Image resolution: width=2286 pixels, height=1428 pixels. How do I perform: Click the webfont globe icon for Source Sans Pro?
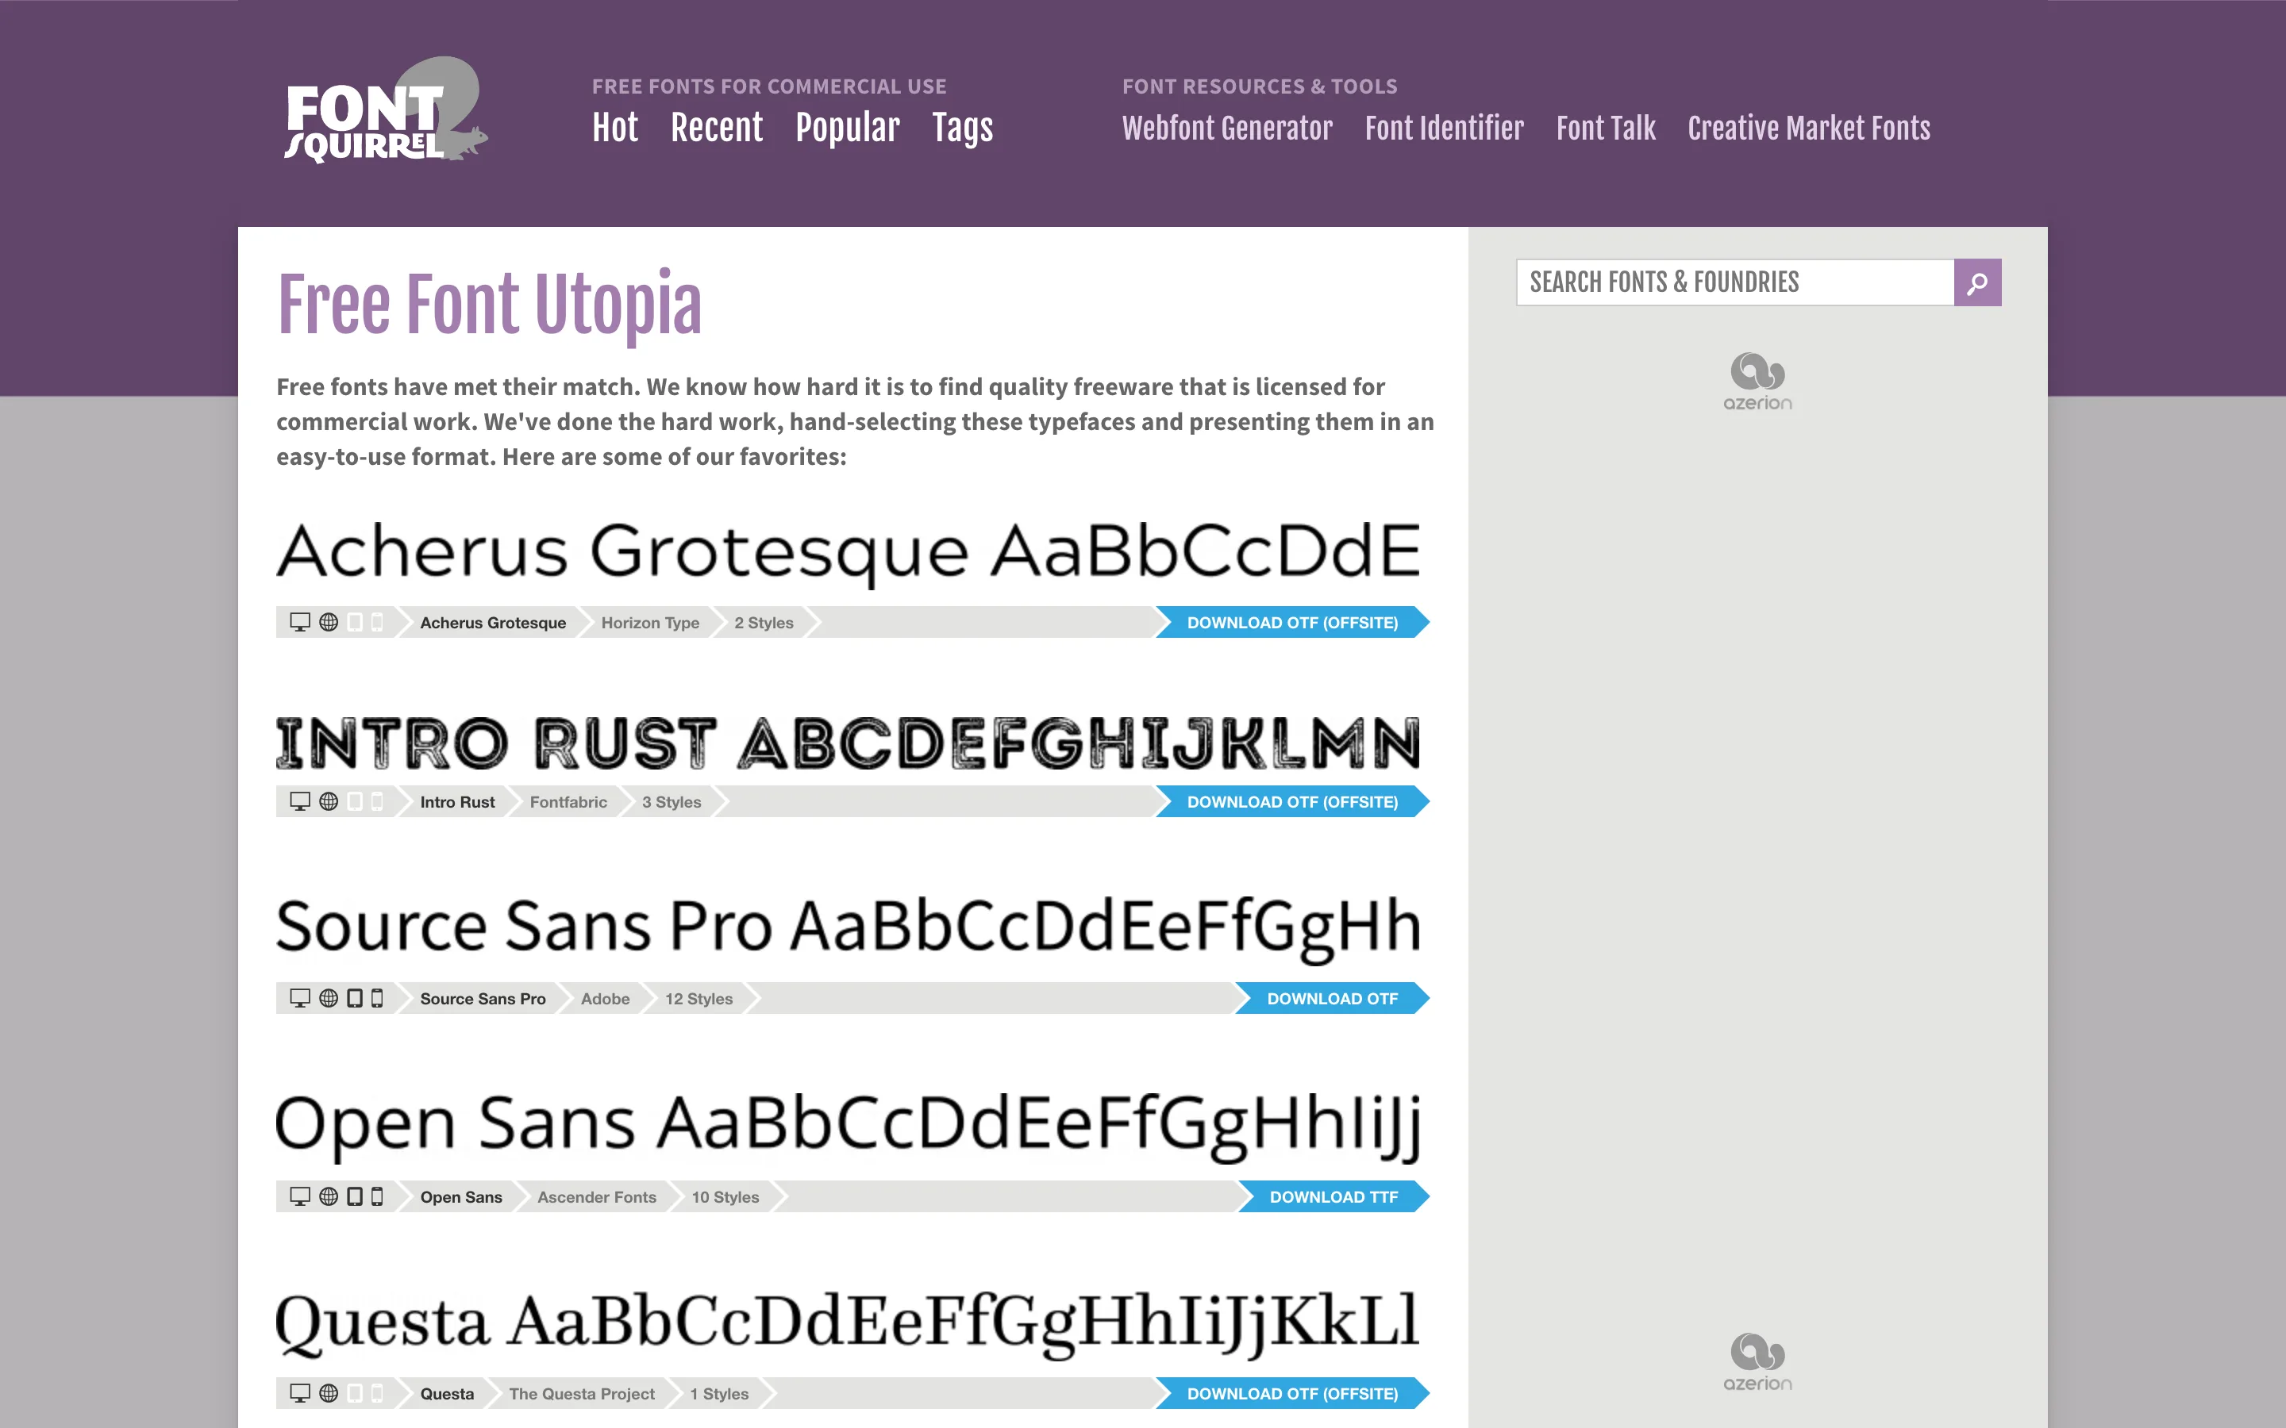click(x=329, y=998)
